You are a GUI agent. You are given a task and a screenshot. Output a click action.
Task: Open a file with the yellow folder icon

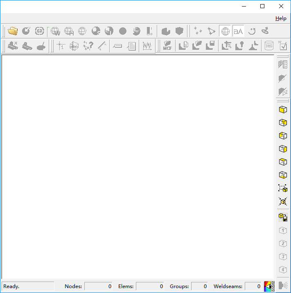(13, 31)
